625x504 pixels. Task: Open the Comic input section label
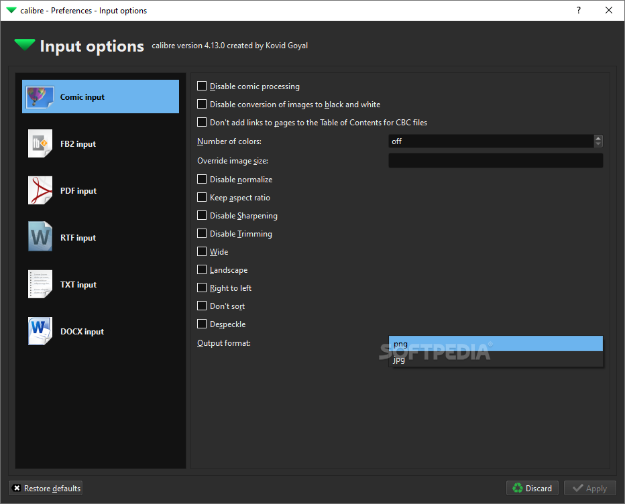(82, 97)
